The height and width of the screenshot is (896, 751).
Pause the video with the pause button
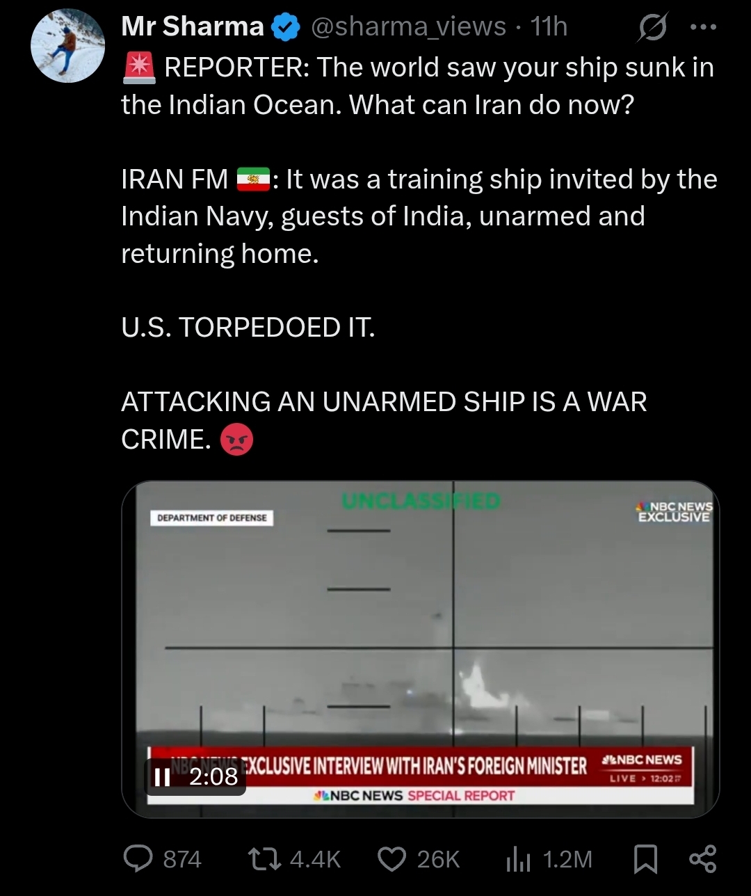coord(163,776)
